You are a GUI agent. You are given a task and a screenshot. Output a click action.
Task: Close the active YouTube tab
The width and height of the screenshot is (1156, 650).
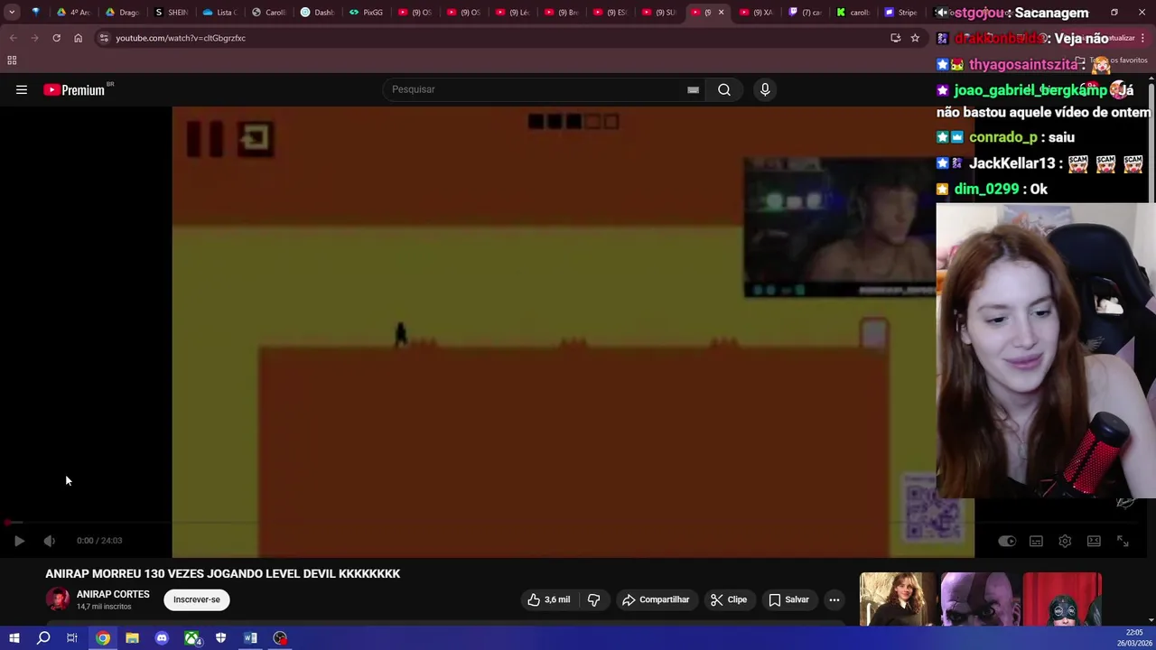pos(721,13)
